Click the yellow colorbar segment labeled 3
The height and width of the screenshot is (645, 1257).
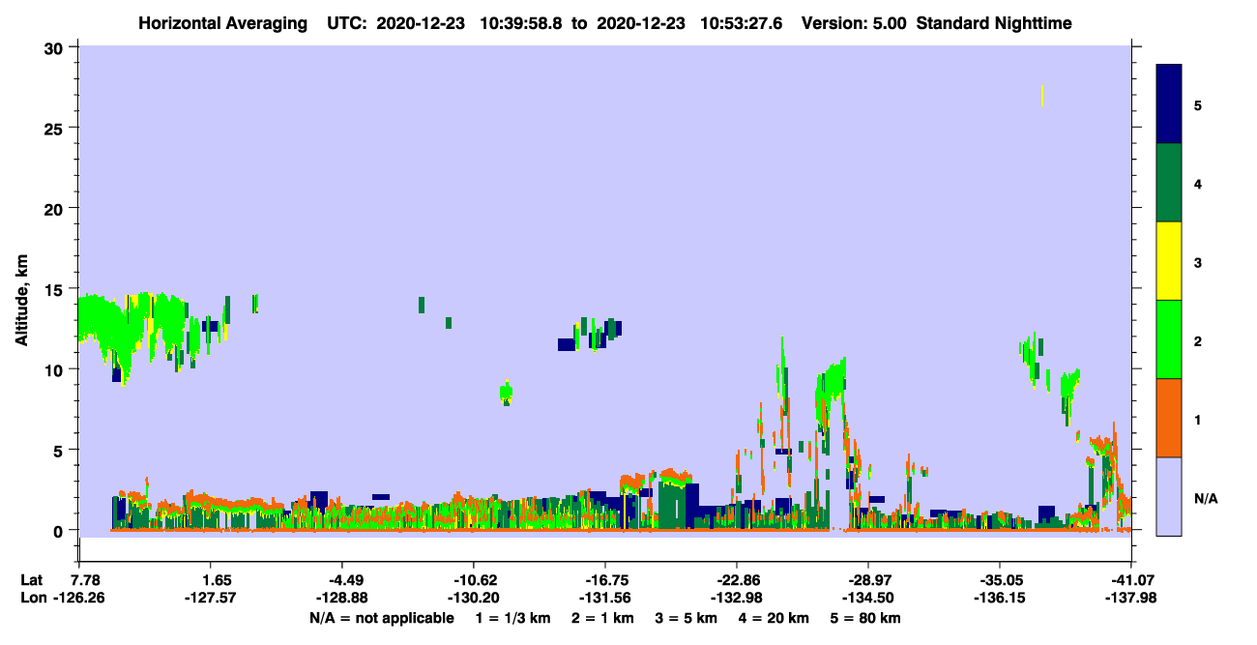(1169, 261)
